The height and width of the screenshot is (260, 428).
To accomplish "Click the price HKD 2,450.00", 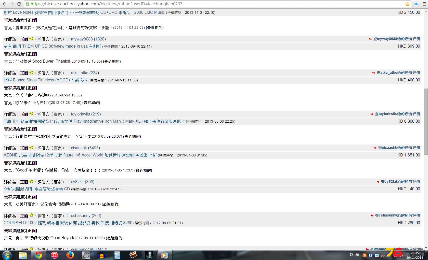I will coord(407,12).
